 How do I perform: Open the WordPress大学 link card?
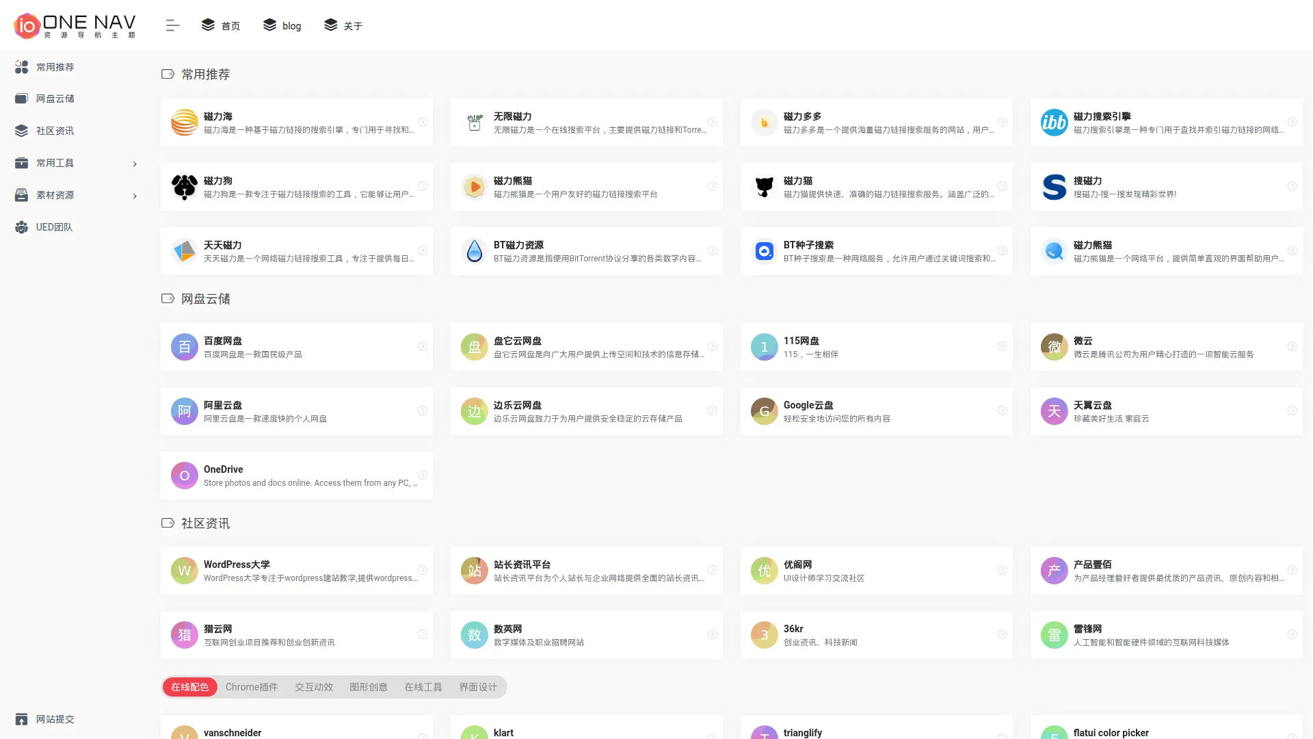(x=296, y=571)
